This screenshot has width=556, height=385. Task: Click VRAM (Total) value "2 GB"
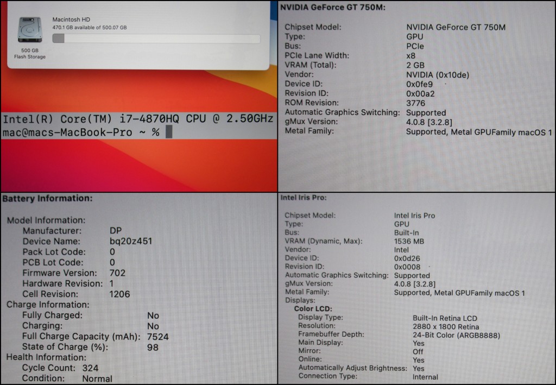(415, 65)
